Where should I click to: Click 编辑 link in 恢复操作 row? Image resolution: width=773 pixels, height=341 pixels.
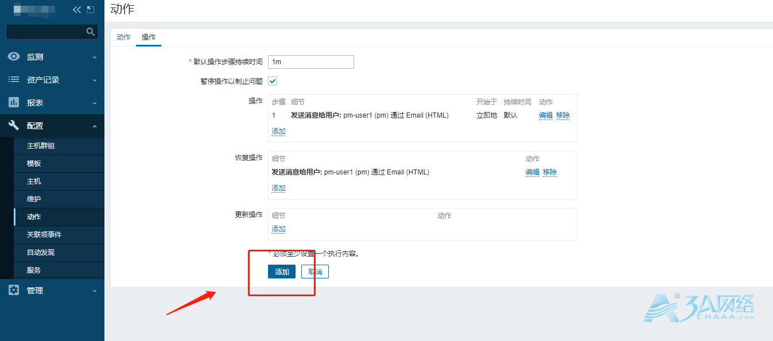point(533,172)
